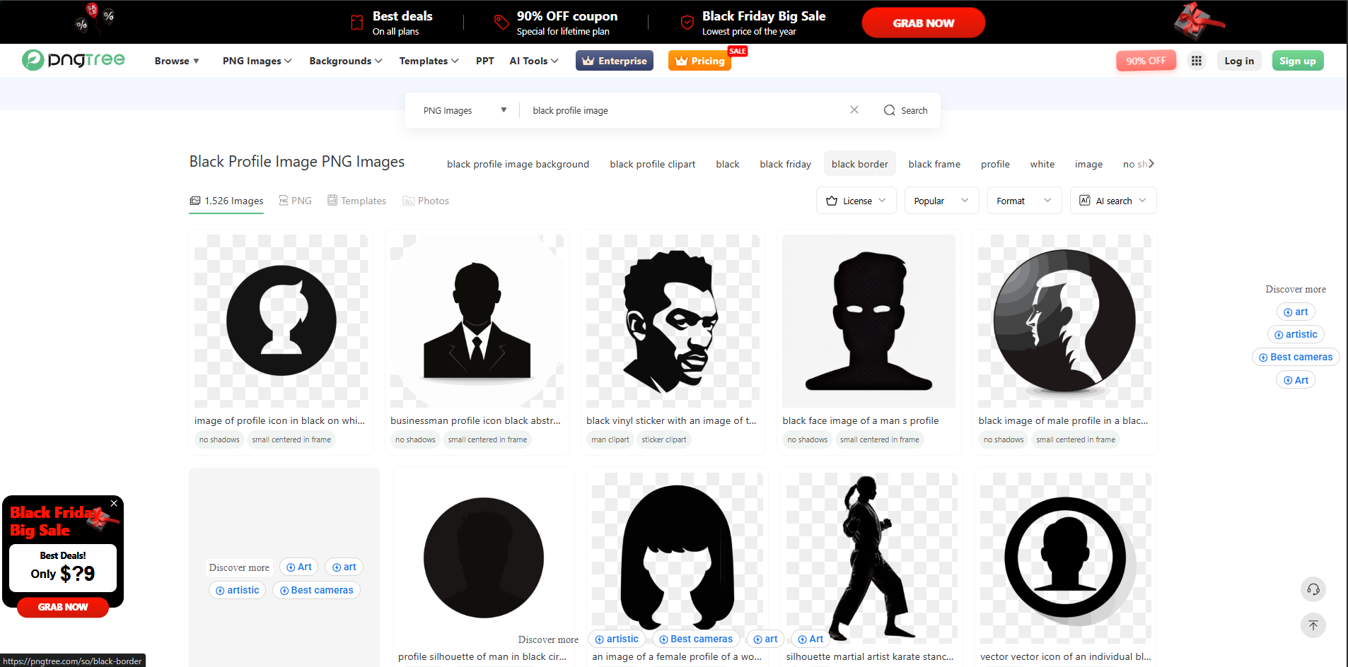Open the PNG Images selector in the search bar
Image resolution: width=1348 pixels, height=667 pixels.
(x=464, y=110)
